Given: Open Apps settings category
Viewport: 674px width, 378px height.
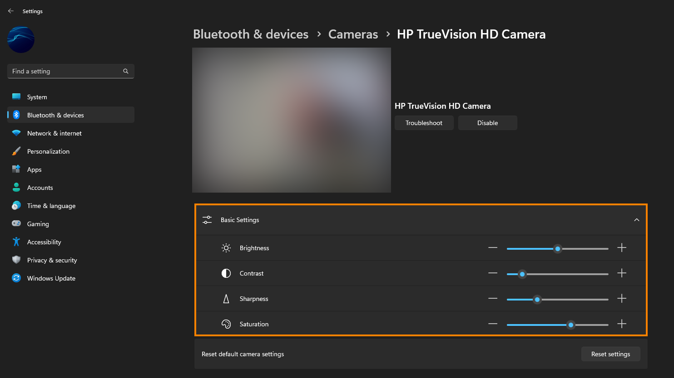Looking at the screenshot, I should tap(71, 170).
